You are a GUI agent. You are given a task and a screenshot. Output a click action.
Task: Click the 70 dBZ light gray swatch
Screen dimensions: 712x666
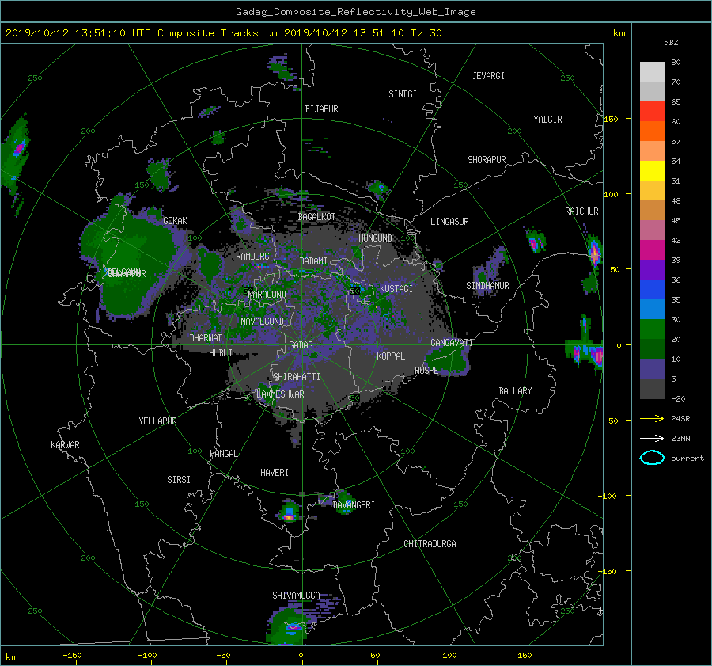click(652, 72)
